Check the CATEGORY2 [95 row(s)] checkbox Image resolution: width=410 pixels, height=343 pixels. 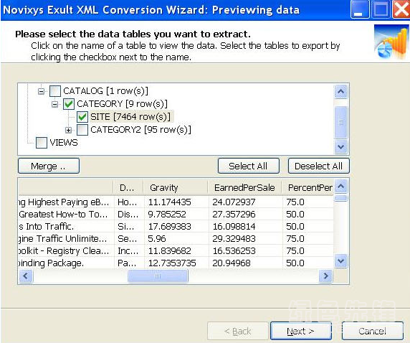(x=82, y=130)
